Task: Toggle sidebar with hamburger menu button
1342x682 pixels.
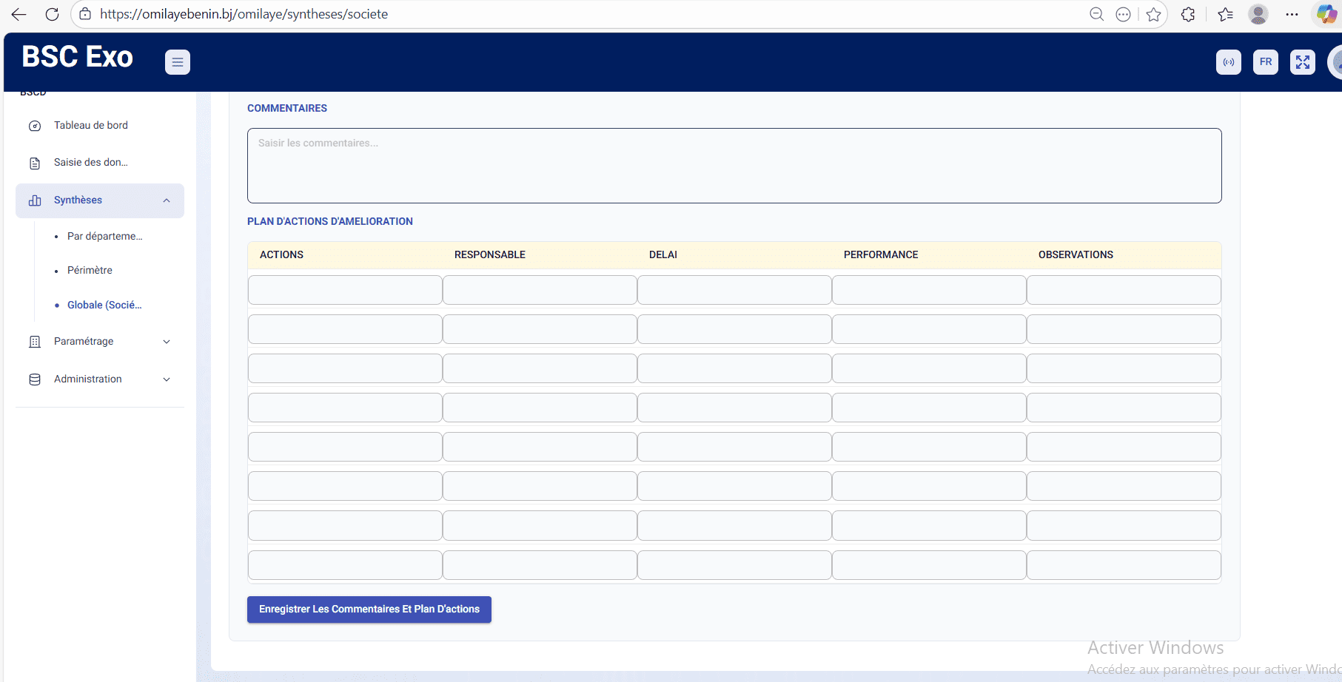Action: click(x=178, y=62)
